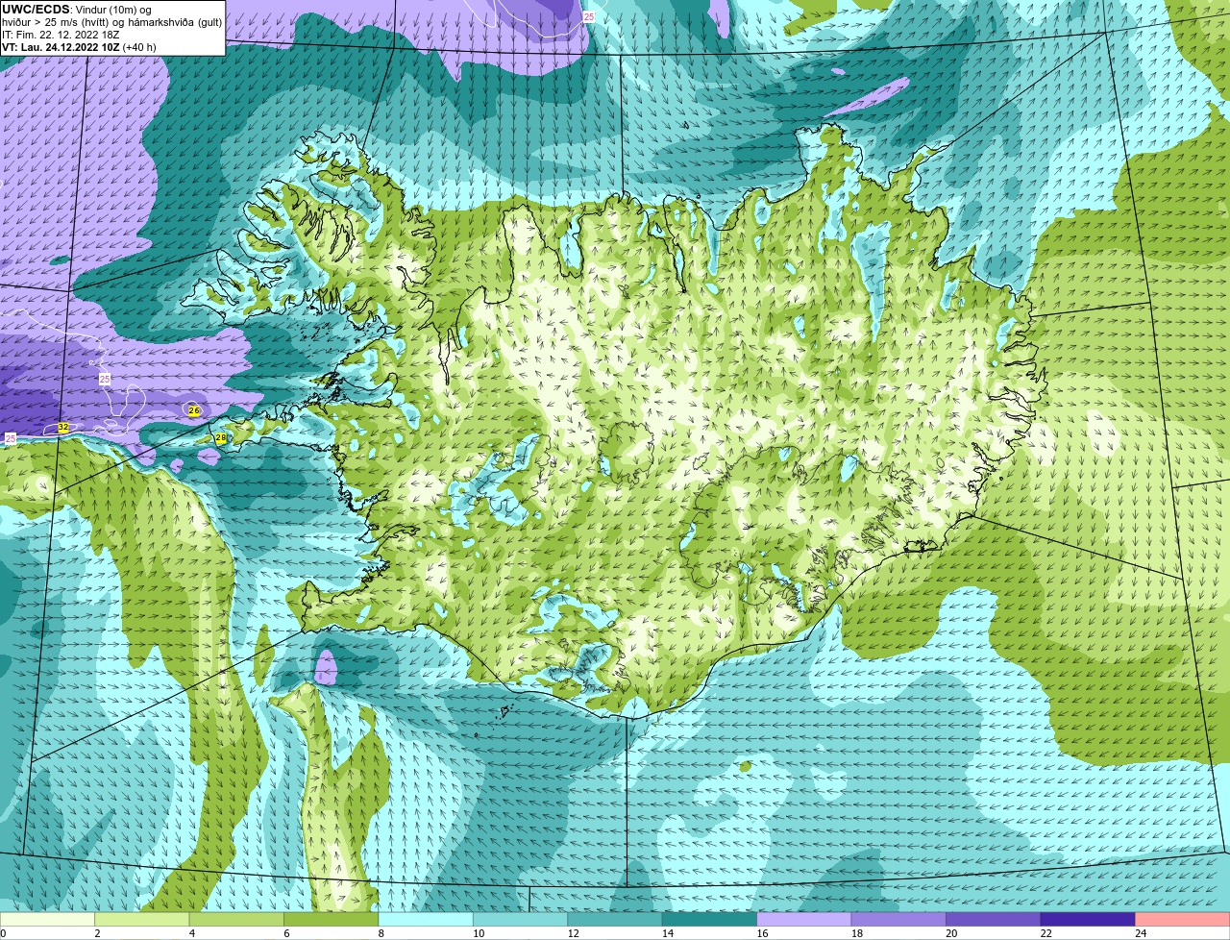Click the legend scale value 18
The image size is (1230, 940).
[857, 933]
